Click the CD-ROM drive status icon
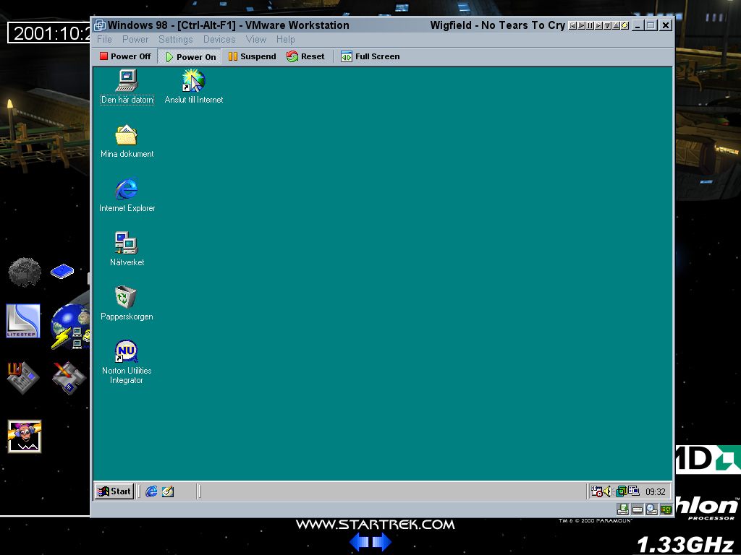The image size is (741, 555). pos(652,509)
